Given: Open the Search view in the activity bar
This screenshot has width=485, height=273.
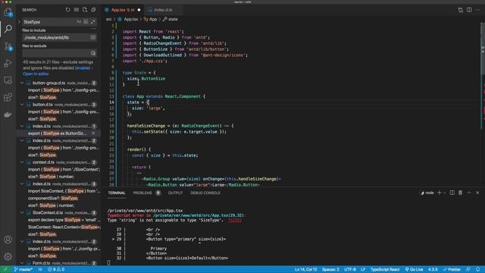Looking at the screenshot, I should pyautogui.click(x=8, y=29).
